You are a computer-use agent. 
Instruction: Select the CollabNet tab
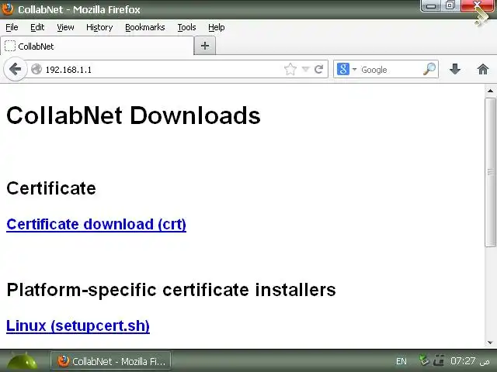tap(97, 46)
